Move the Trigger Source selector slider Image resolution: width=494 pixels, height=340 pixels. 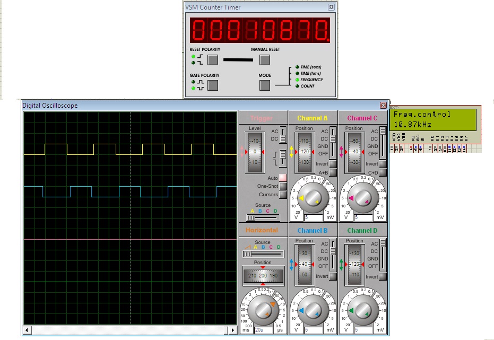(250, 216)
